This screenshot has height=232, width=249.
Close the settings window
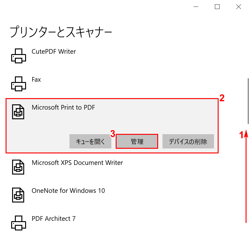tap(238, 7)
